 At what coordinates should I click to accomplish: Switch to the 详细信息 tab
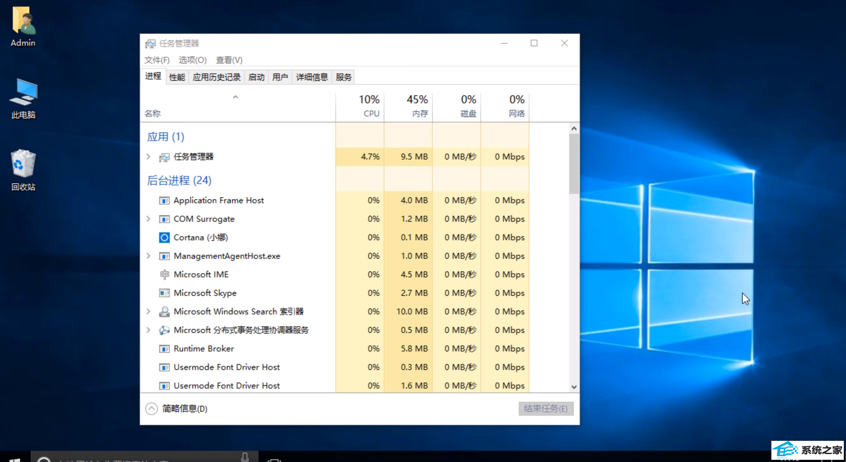click(312, 77)
